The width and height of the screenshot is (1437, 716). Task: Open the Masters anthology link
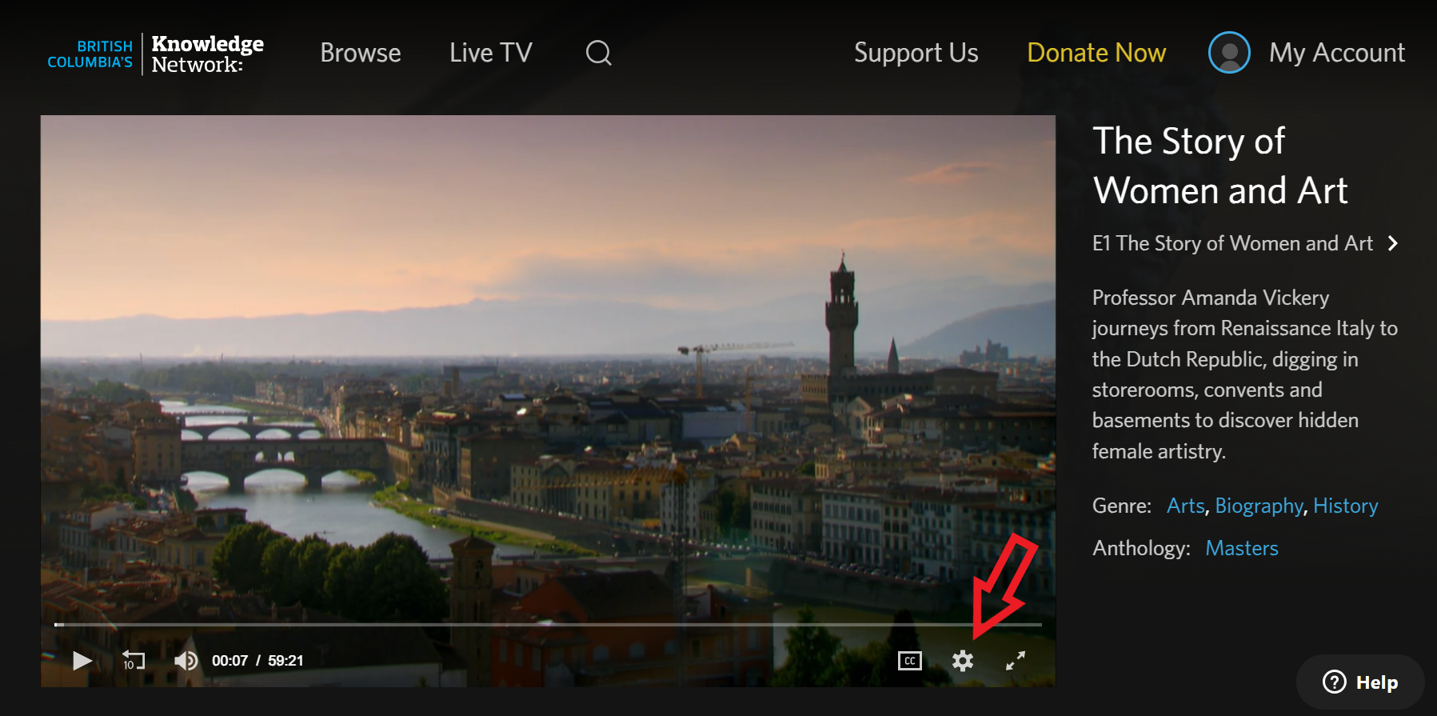(x=1241, y=548)
